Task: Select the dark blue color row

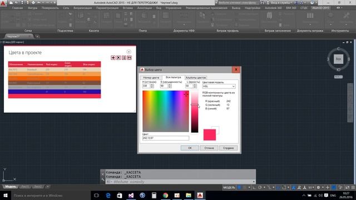Action: click(55, 92)
